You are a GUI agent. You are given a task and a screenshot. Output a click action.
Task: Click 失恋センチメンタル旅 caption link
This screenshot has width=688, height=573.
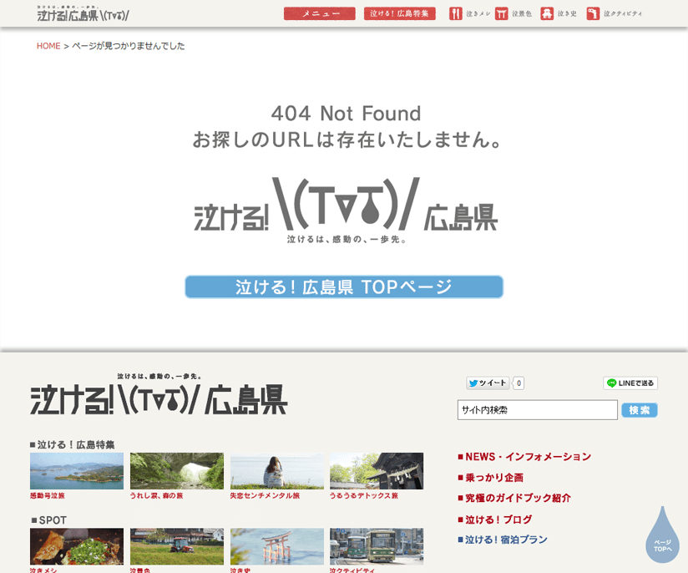(x=265, y=495)
